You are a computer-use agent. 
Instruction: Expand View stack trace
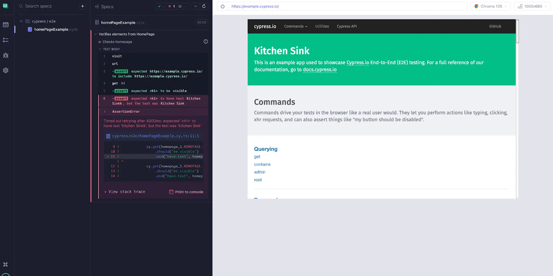(125, 192)
